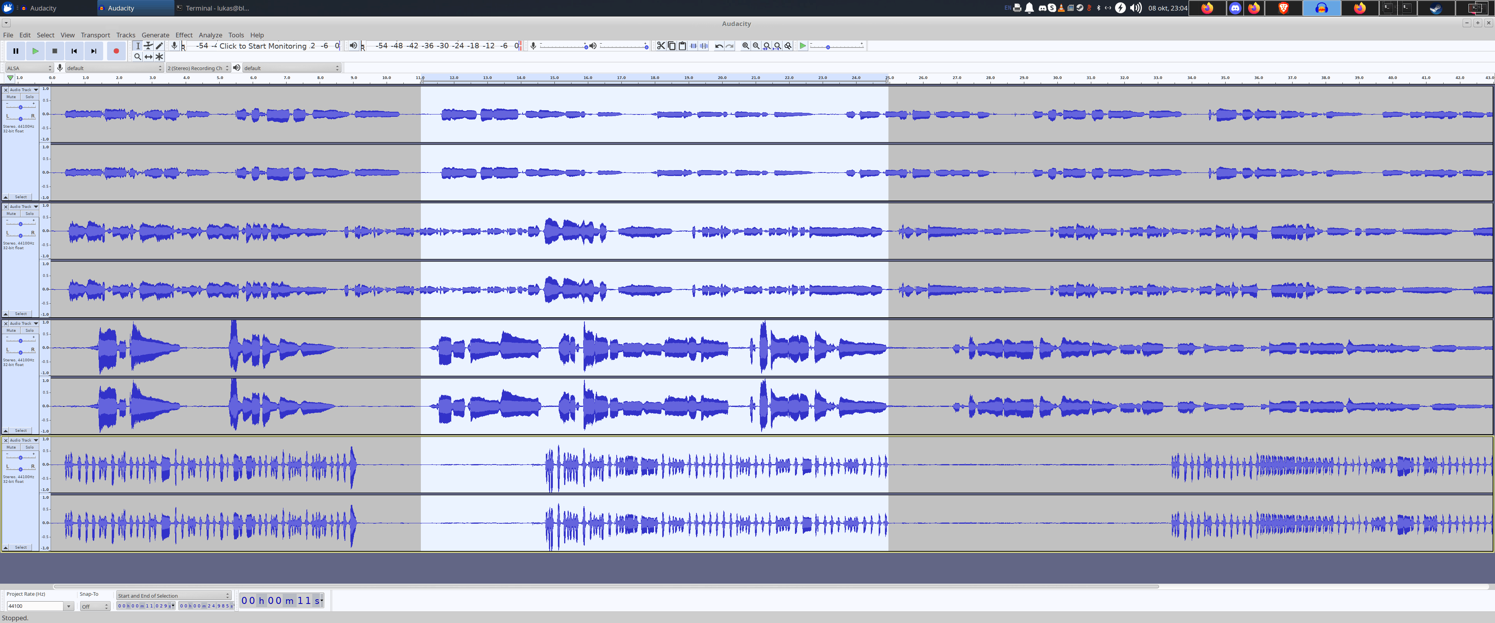Click the "Click to Start Monitoring" meter

pyautogui.click(x=262, y=46)
